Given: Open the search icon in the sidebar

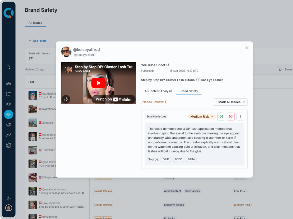Looking at the screenshot, I should coord(8,67).
